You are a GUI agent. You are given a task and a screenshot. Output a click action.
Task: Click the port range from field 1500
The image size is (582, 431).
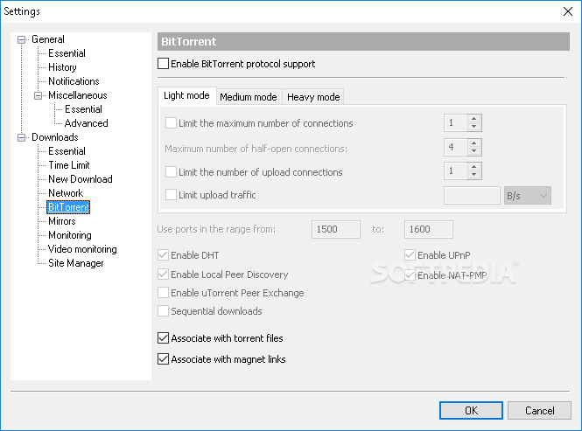tap(336, 229)
